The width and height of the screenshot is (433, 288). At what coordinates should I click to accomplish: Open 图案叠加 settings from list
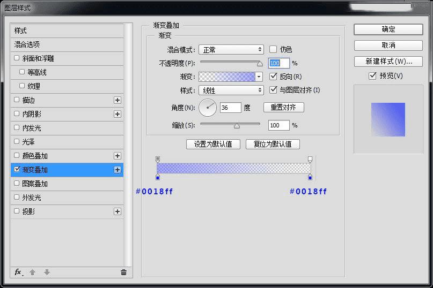pyautogui.click(x=67, y=184)
